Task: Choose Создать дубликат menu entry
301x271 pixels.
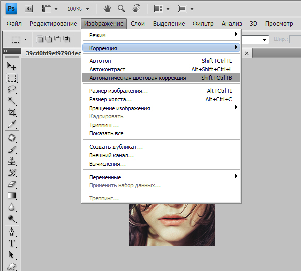Action: [161, 147]
